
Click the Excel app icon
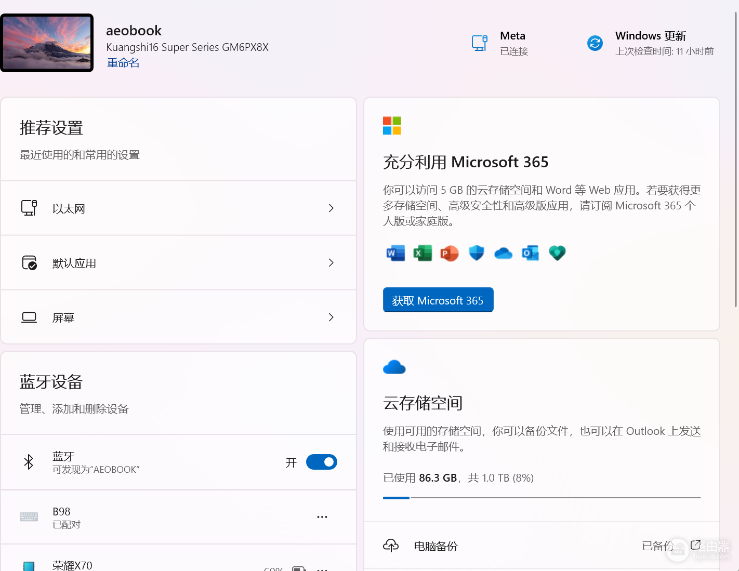point(423,253)
